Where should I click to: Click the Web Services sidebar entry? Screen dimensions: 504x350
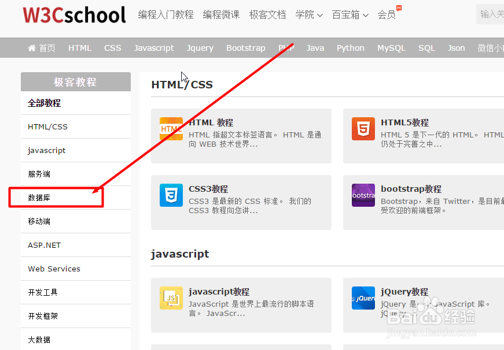(54, 269)
